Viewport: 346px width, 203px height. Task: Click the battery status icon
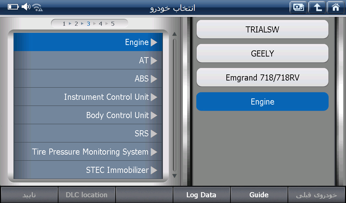tap(13, 7)
